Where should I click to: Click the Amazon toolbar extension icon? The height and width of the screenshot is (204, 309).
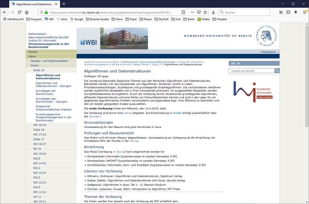(x=296, y=12)
